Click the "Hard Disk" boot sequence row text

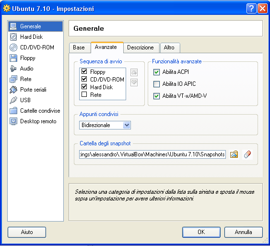pos(101,87)
